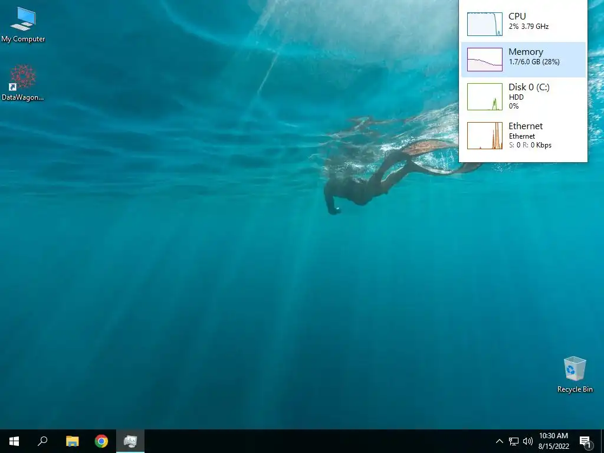Launch File Explorer from the taskbar
Viewport: 604px width, 453px height.
(x=72, y=441)
